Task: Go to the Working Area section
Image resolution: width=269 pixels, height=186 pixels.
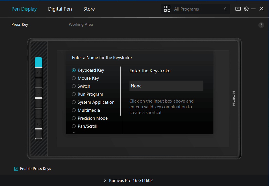Action: pos(81,24)
